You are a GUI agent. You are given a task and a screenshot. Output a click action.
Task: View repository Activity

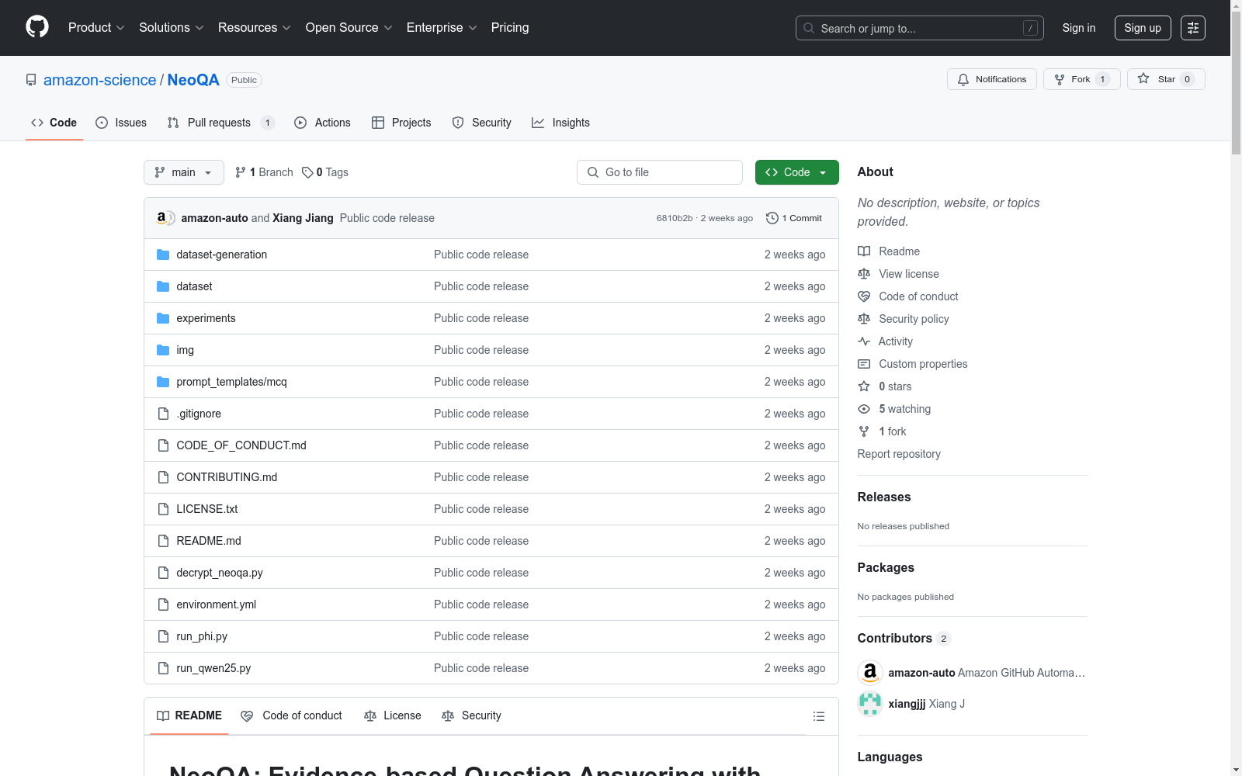pyautogui.click(x=895, y=341)
